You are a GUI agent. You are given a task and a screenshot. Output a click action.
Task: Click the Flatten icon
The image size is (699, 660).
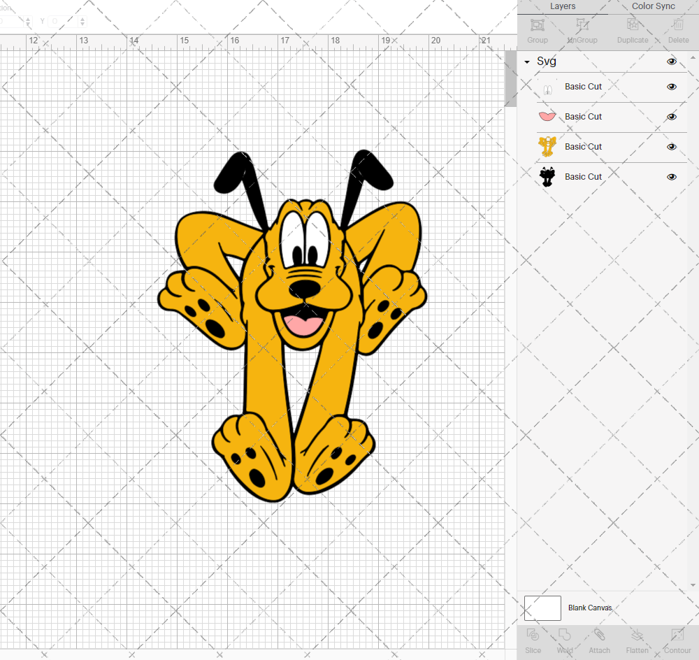click(x=637, y=635)
